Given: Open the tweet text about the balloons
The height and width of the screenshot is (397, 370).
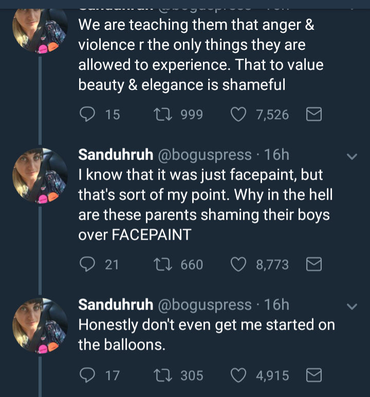Looking at the screenshot, I should tap(206, 334).
